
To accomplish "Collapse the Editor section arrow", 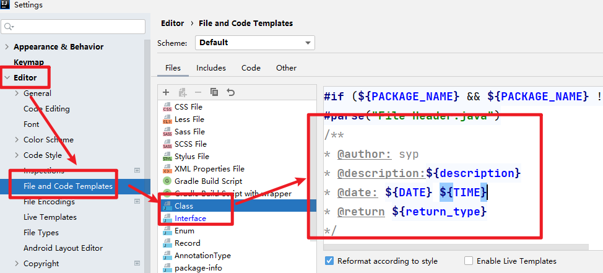I will point(7,77).
